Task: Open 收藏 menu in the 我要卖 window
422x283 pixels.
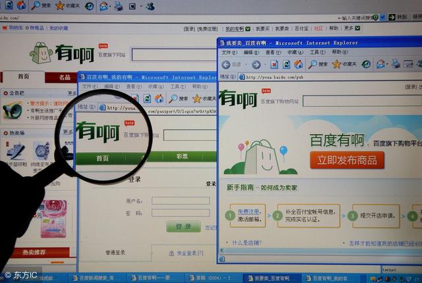Action: click(x=295, y=52)
